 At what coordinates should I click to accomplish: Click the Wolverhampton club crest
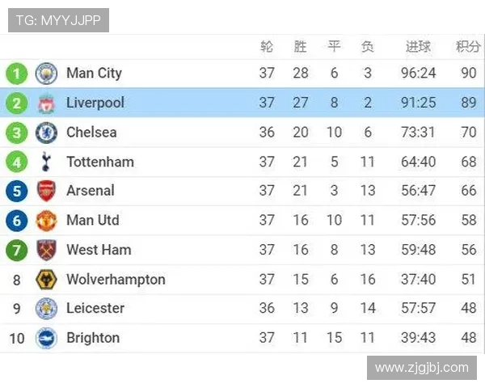pyautogui.click(x=46, y=280)
